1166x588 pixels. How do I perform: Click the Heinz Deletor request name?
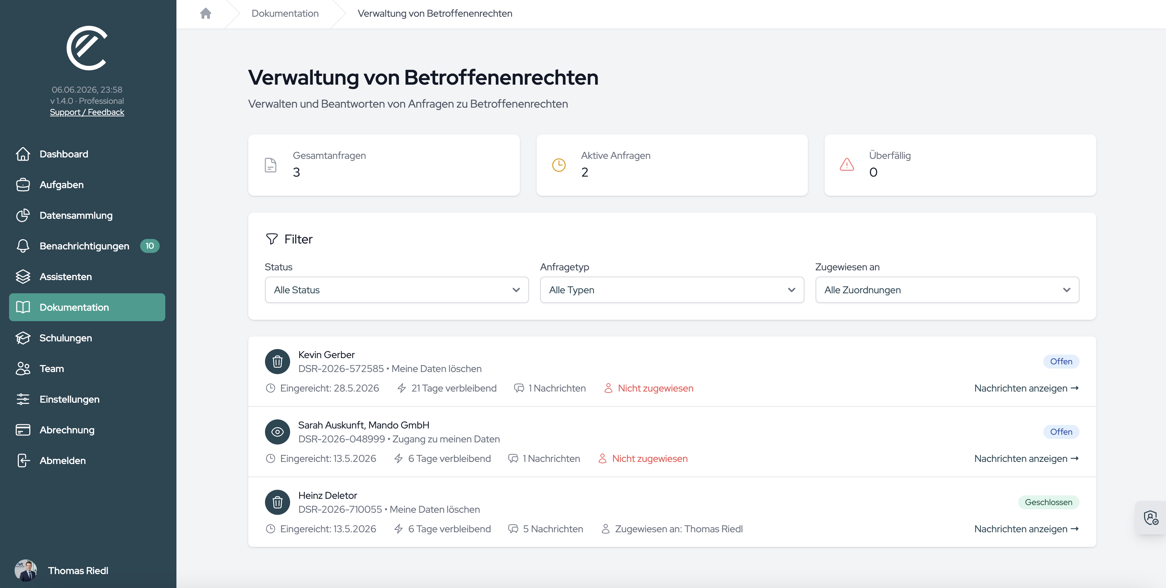tap(328, 495)
